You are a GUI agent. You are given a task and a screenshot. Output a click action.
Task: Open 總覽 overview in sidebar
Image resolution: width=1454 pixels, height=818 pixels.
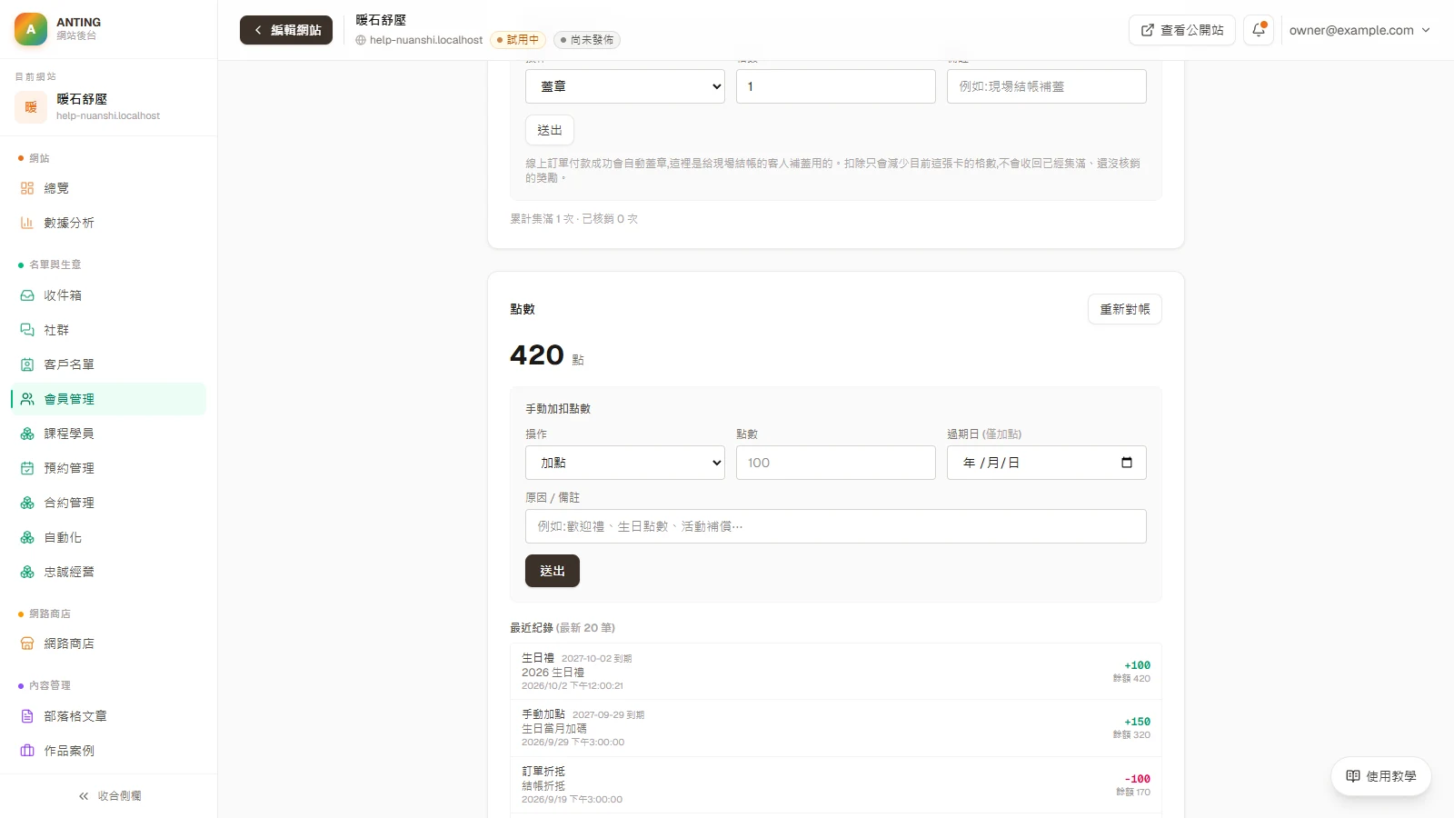point(108,188)
